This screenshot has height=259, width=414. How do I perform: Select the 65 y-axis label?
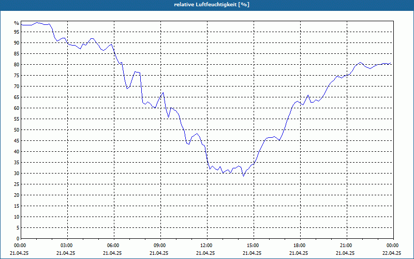17,97
